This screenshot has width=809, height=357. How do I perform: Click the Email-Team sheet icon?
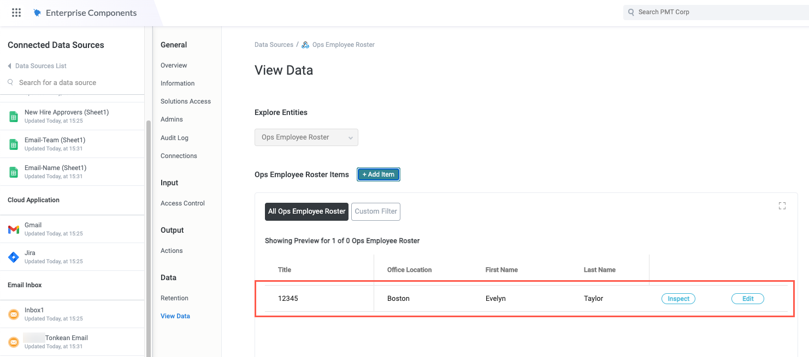tap(14, 144)
